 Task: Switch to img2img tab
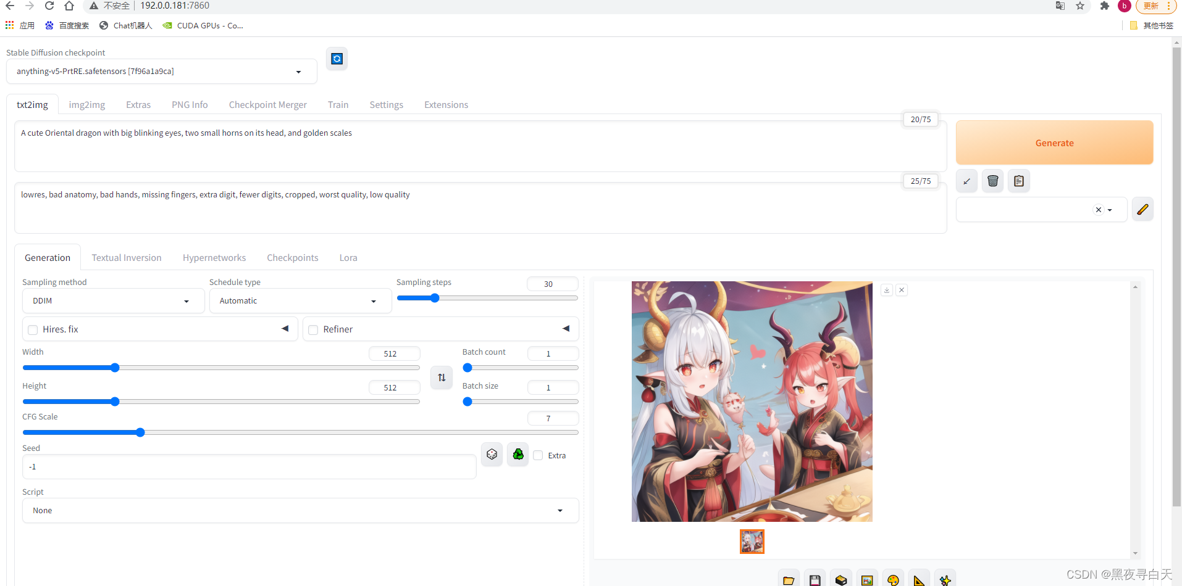87,105
